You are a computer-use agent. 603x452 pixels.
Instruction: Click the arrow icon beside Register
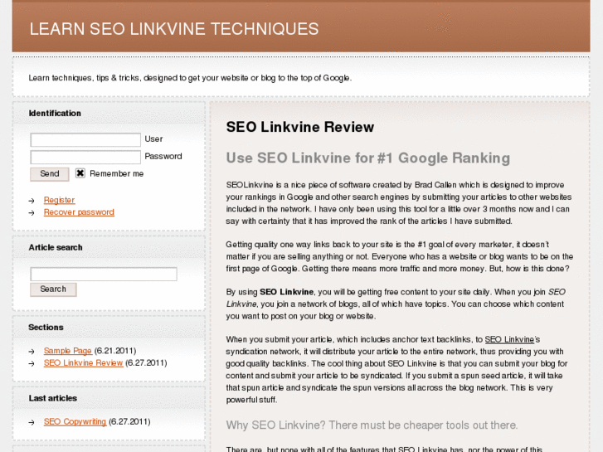coord(32,201)
